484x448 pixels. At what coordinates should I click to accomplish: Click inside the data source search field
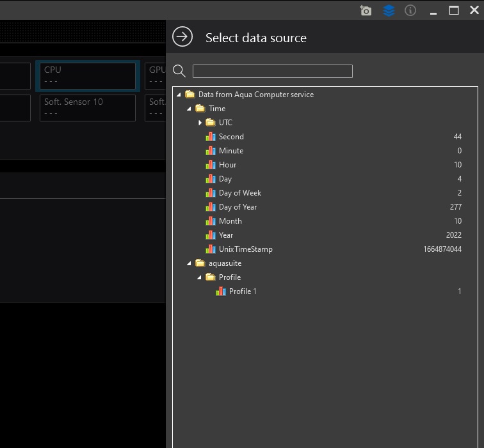click(273, 71)
